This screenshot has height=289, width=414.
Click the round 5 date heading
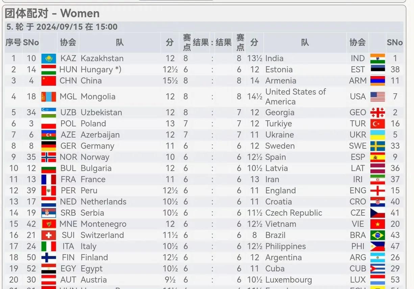click(x=62, y=27)
